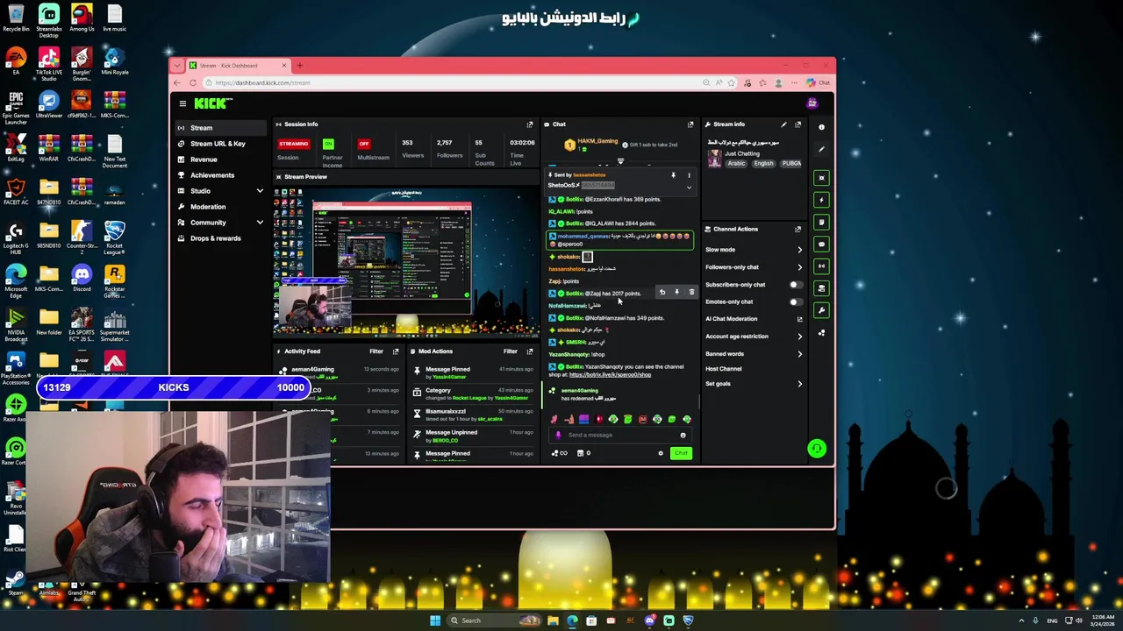
Task: Toggle Partner Income ON indicator
Action: tap(328, 144)
